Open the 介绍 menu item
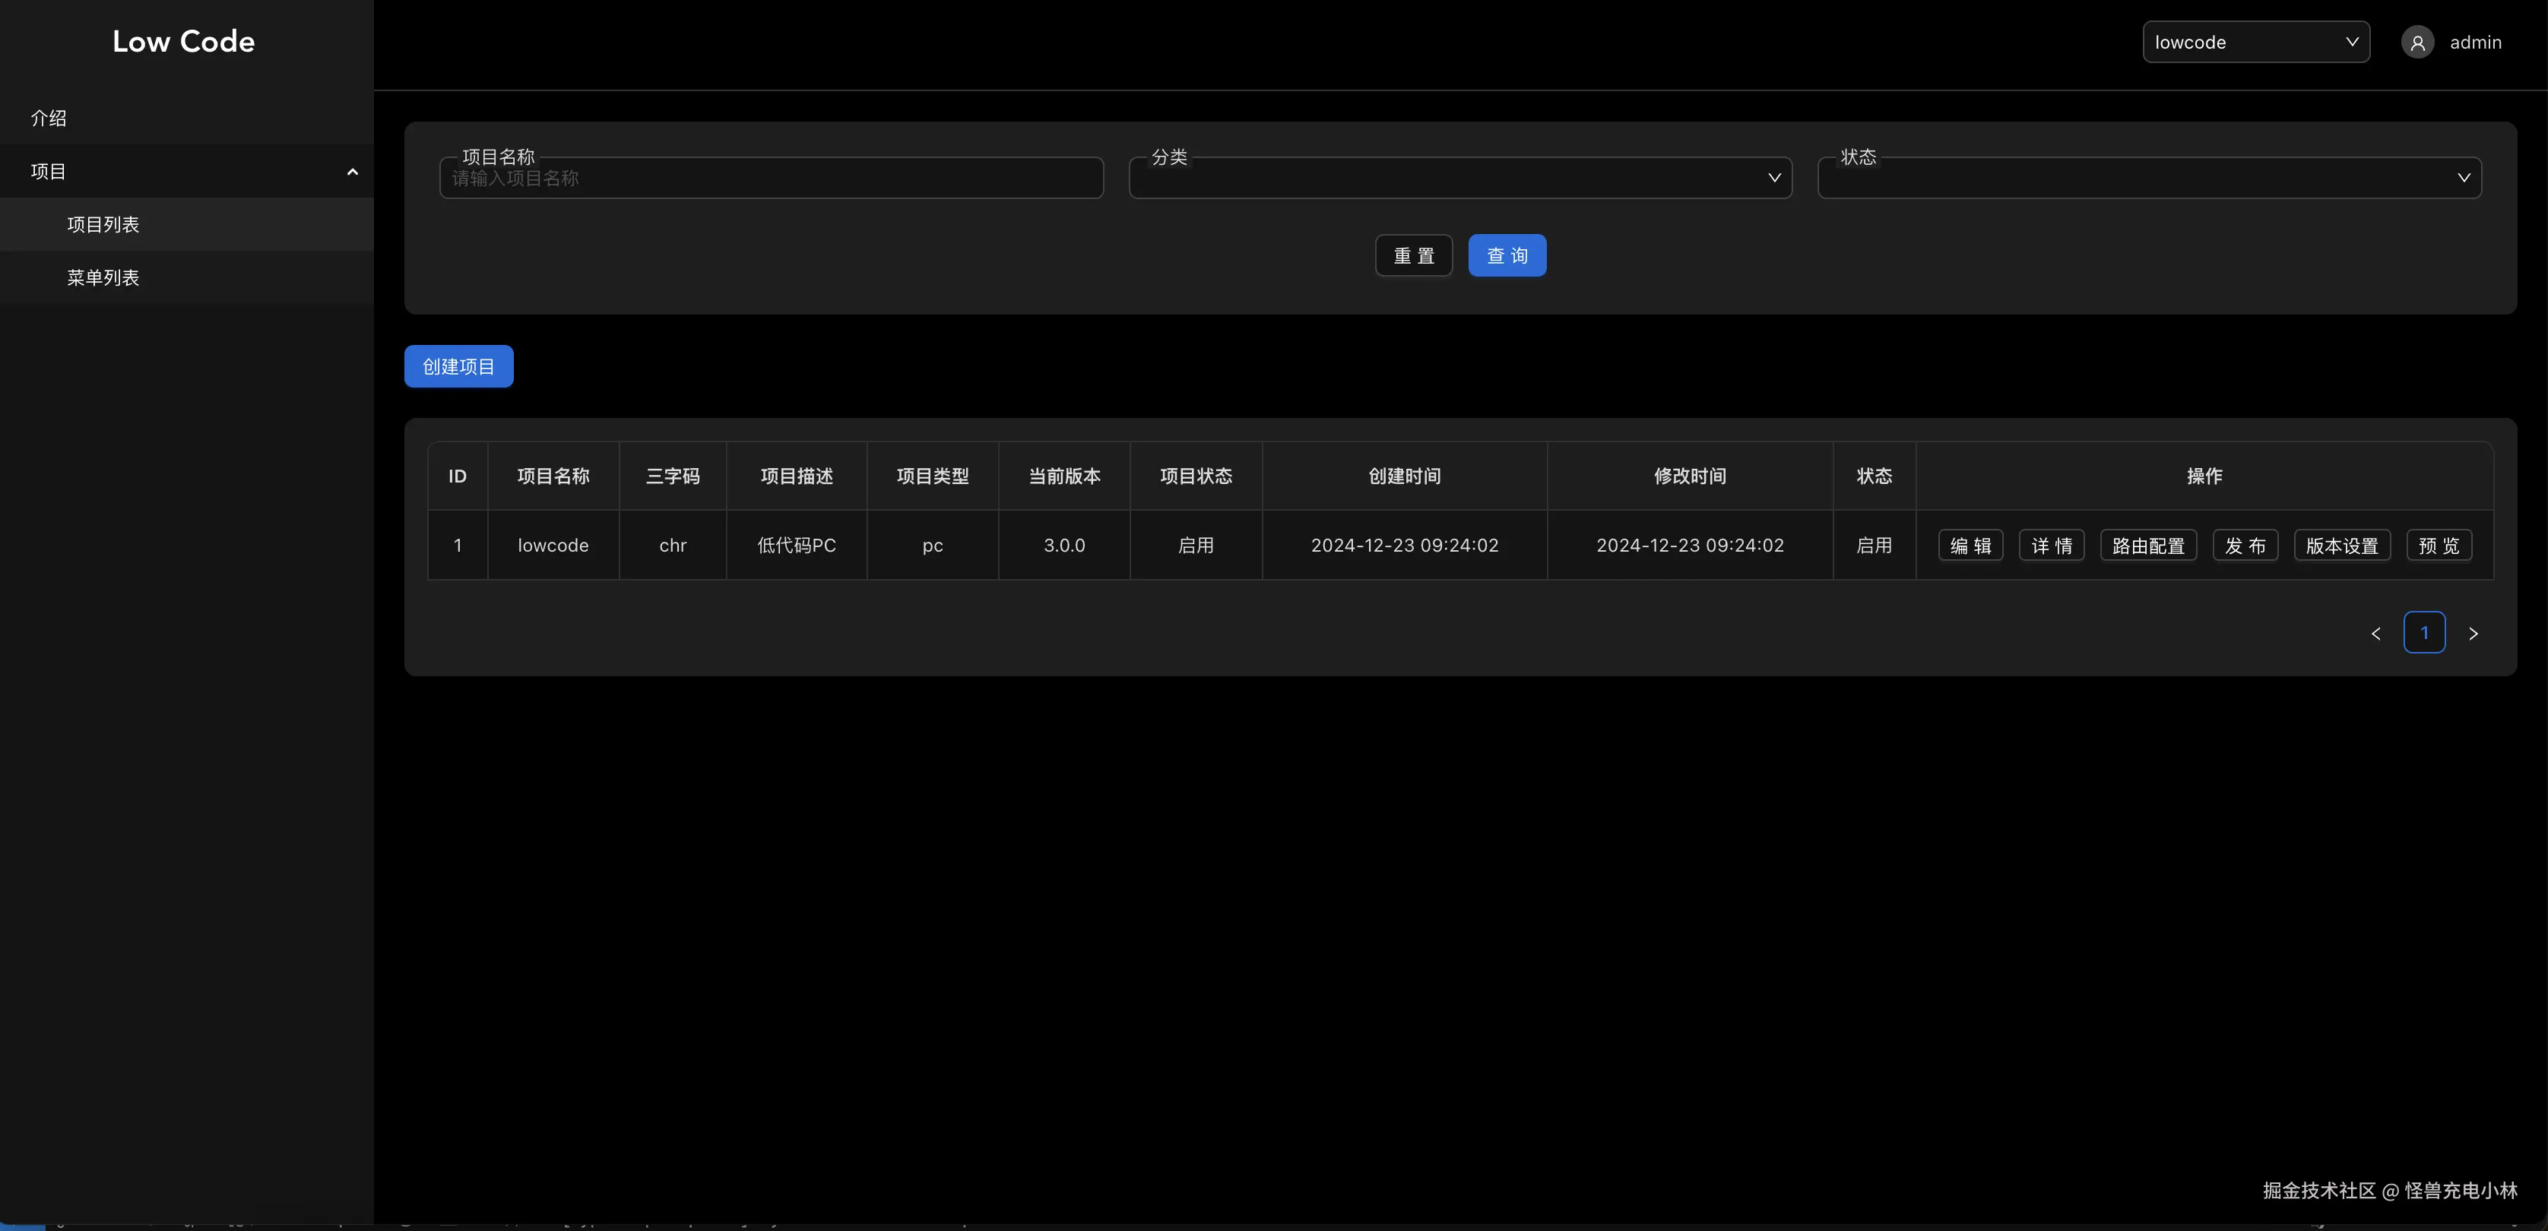 (49, 119)
